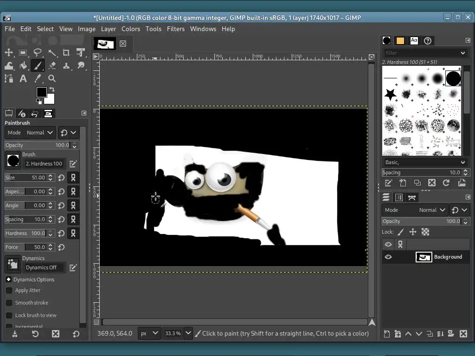Toggle lock position and size
This screenshot has height=356, width=475.
tap(412, 232)
